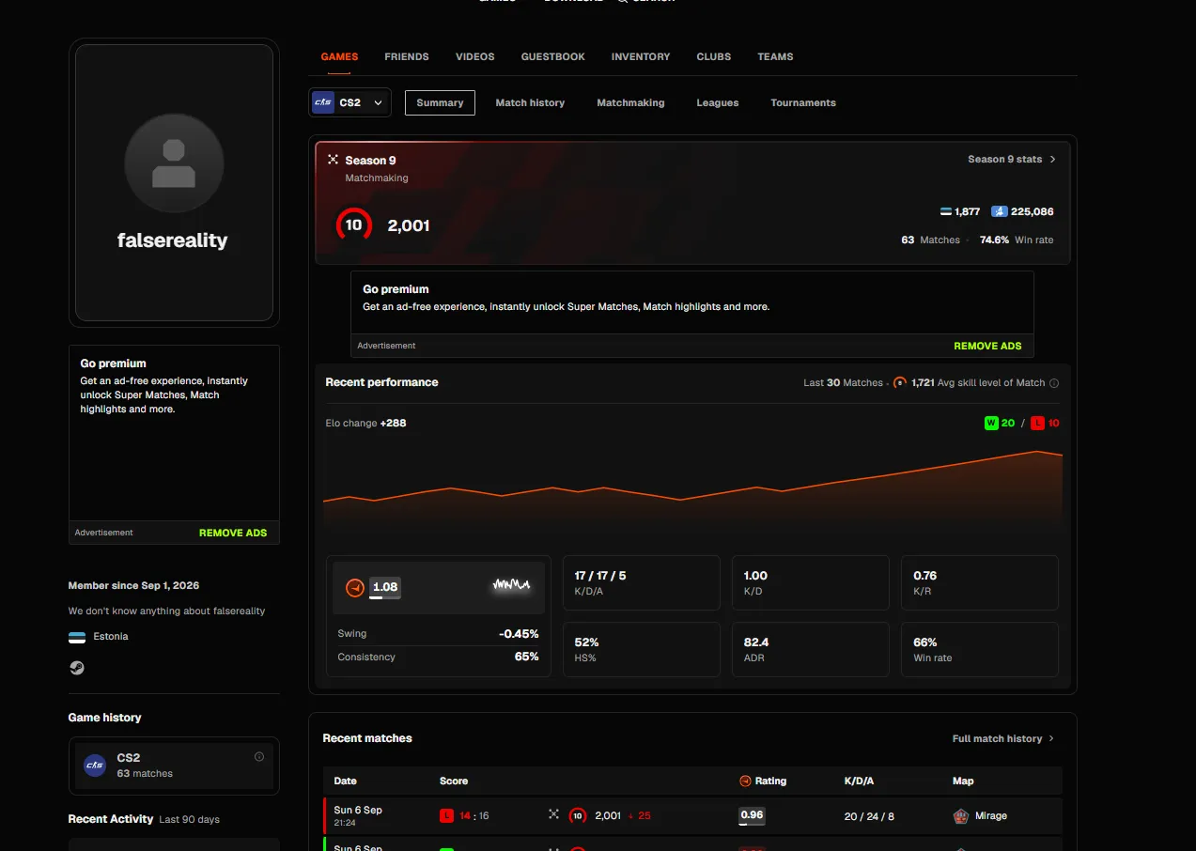The width and height of the screenshot is (1196, 851).
Task: Open Full match history link
Action: point(1002,739)
